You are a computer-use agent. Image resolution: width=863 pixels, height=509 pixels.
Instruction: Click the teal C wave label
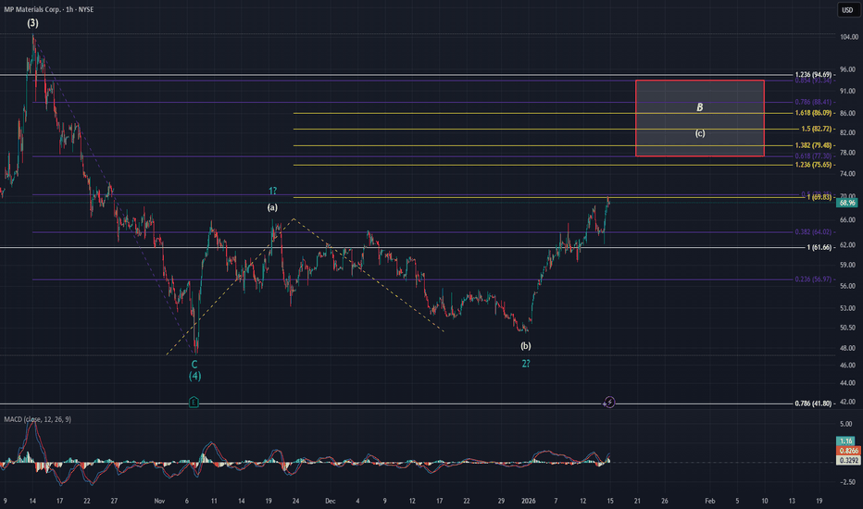[x=194, y=365]
